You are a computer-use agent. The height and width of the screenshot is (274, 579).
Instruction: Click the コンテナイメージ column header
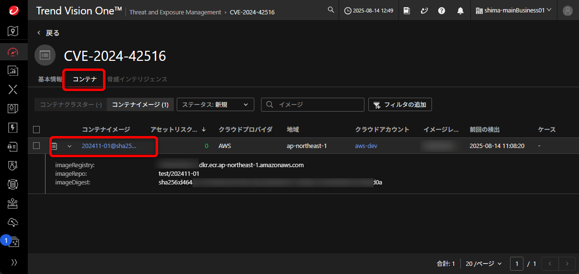pyautogui.click(x=106, y=129)
